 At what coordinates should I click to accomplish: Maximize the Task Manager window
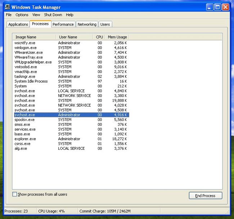coord(217,7)
